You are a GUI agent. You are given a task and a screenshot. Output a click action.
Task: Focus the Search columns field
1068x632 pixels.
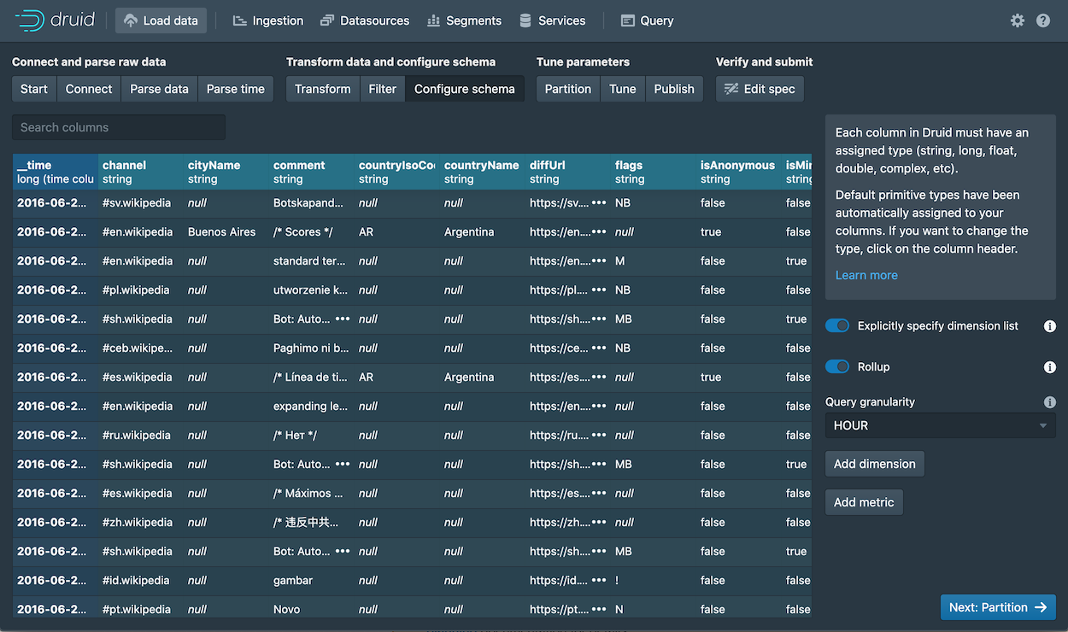(119, 127)
